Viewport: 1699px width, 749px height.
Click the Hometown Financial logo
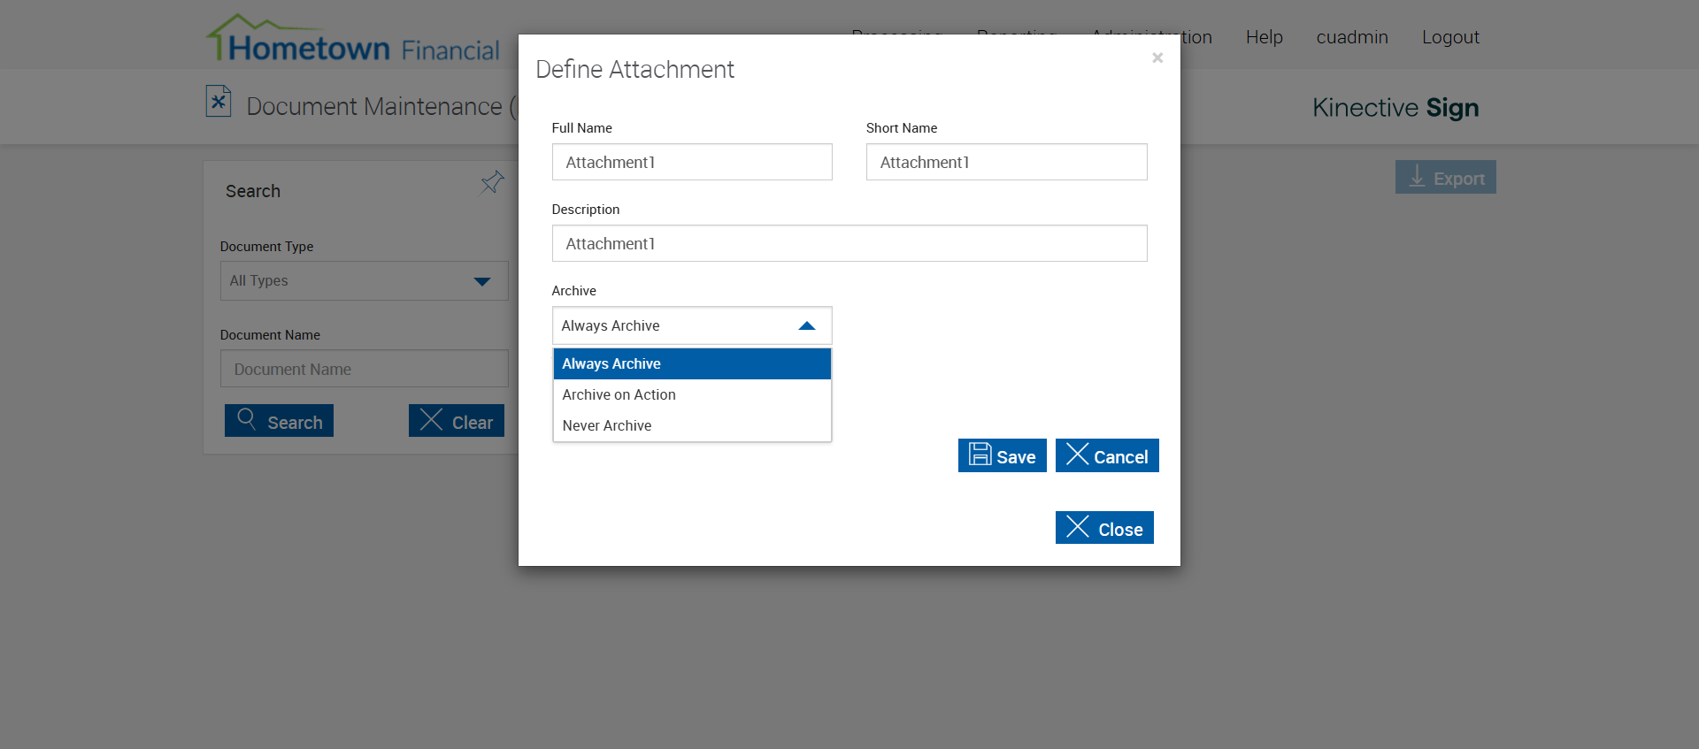pyautogui.click(x=353, y=40)
